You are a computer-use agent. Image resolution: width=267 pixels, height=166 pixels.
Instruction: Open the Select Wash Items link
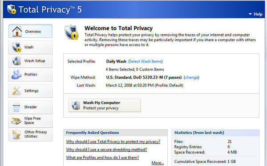coord(146,62)
